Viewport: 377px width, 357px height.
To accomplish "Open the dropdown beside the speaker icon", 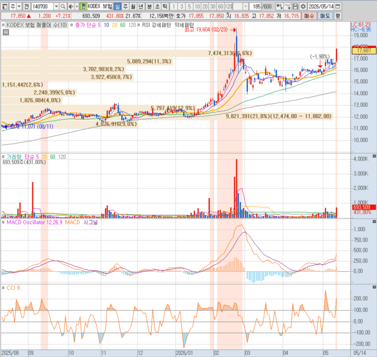I will 77,7.
